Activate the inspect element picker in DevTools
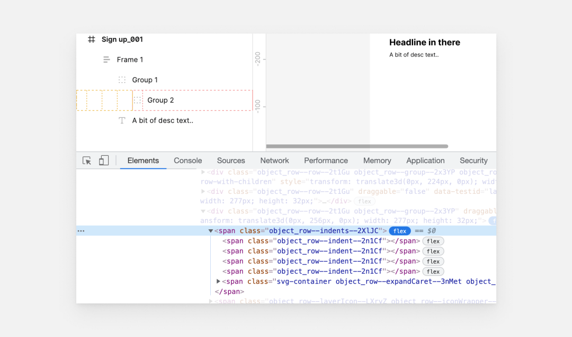The height and width of the screenshot is (337, 572). (87, 161)
